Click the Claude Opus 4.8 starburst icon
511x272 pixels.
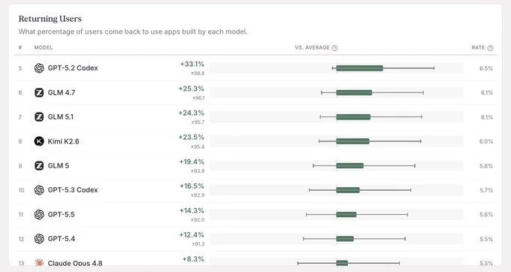pyautogui.click(x=39, y=262)
